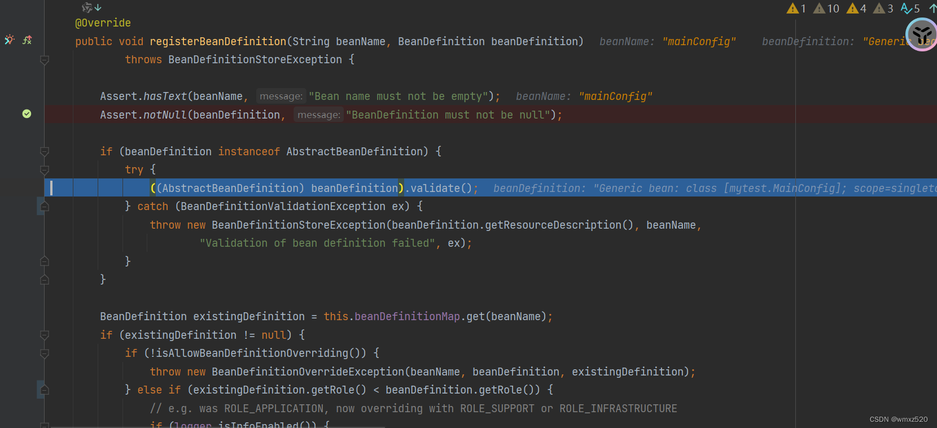This screenshot has width=937, height=428.
Task: Click the existingDefinition.getRole() call
Action: tap(280, 390)
